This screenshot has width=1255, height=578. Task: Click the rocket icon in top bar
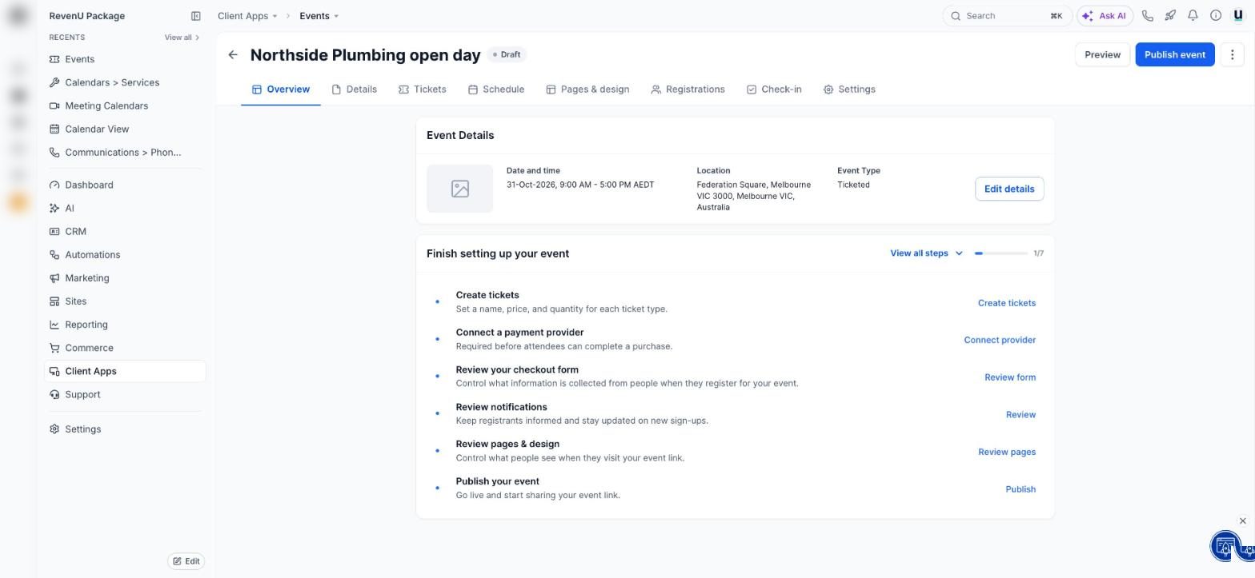point(1170,16)
